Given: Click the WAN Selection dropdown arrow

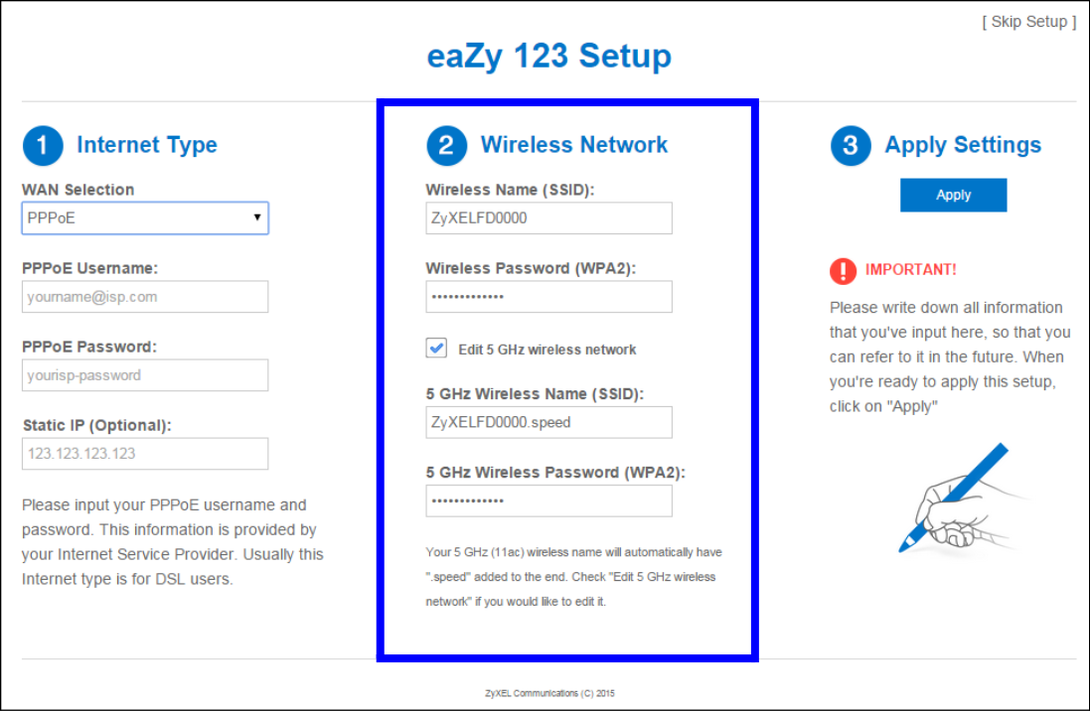Looking at the screenshot, I should [258, 217].
